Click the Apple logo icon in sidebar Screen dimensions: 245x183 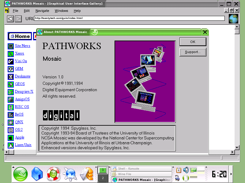[11, 137]
